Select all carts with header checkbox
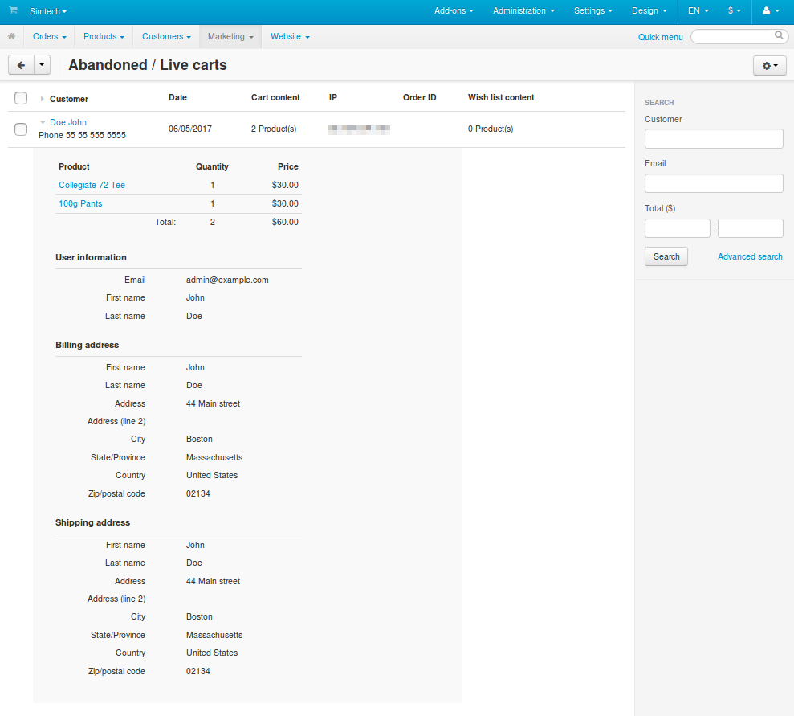This screenshot has height=716, width=794. pos(21,98)
